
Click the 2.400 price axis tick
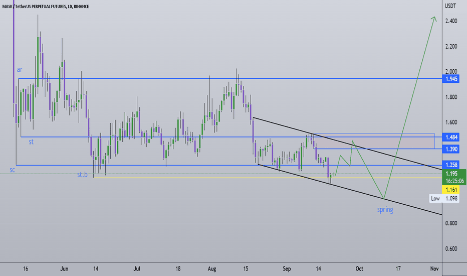451,21
